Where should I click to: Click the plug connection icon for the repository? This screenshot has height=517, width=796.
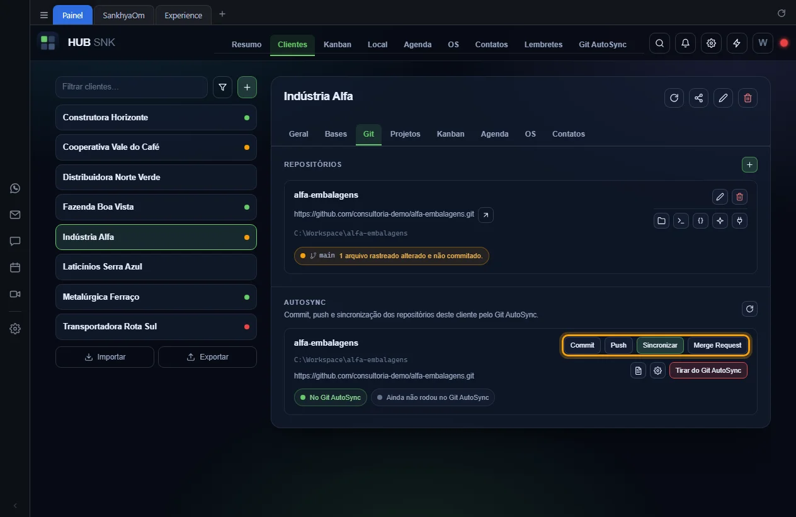coord(739,221)
